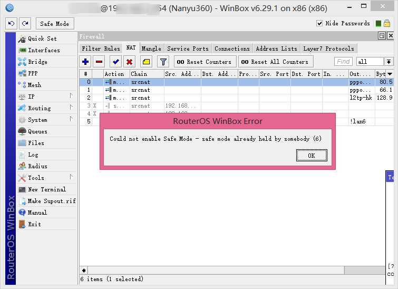Screen dimensions: 398x289
Task: Click the filter funnel icon
Action: 163,62
